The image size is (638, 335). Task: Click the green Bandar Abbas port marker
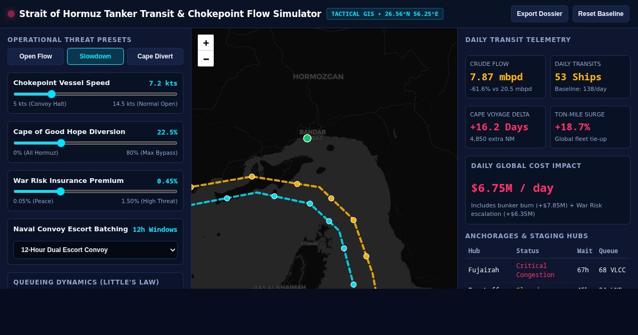click(307, 138)
